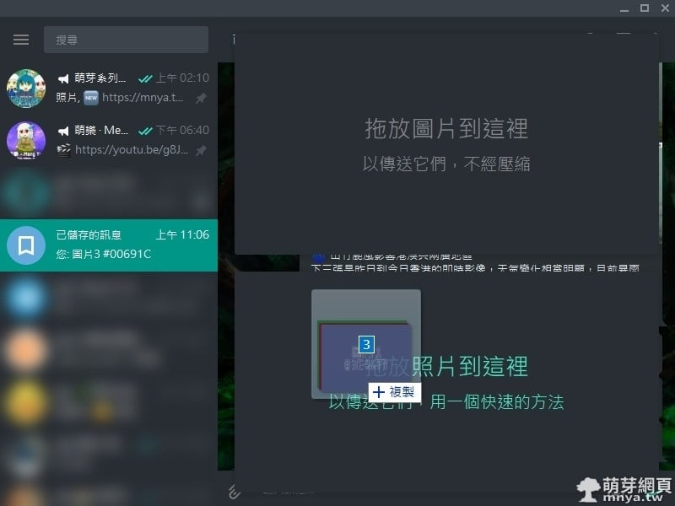Click the 複製 copy tooltip label
Screen dimensions: 675x506
tap(394, 392)
